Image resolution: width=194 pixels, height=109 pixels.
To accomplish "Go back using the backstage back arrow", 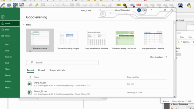I will point(3,17).
